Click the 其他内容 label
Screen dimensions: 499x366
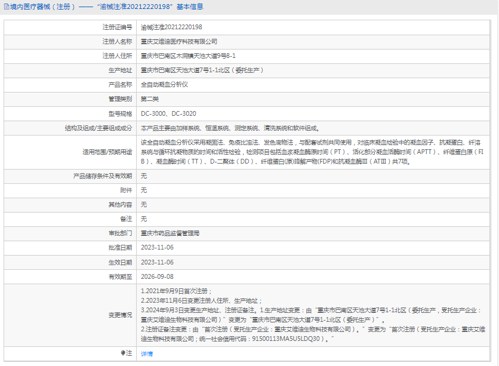(x=121, y=205)
